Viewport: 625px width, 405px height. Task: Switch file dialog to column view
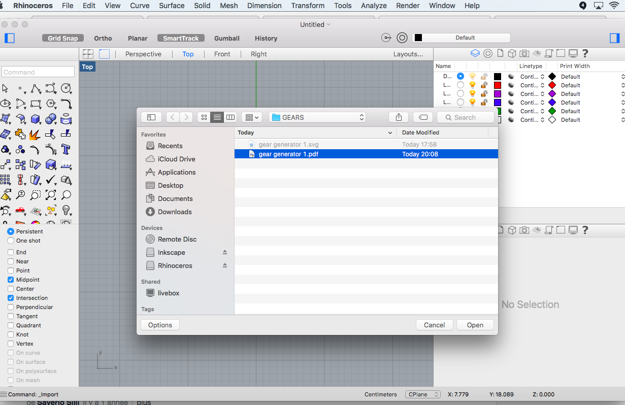(231, 117)
